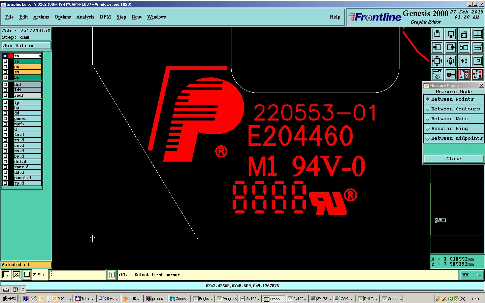Toggle visibility checkbox for layer ts
This screenshot has height=303, width=485.
click(5, 61)
